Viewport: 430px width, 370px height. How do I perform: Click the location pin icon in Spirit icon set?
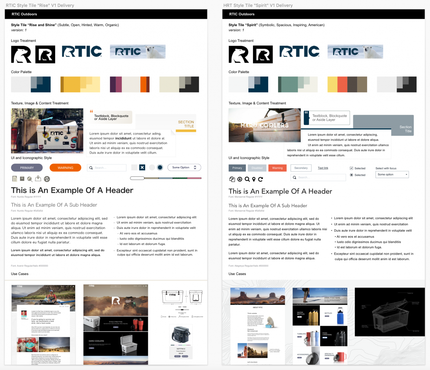(254, 179)
